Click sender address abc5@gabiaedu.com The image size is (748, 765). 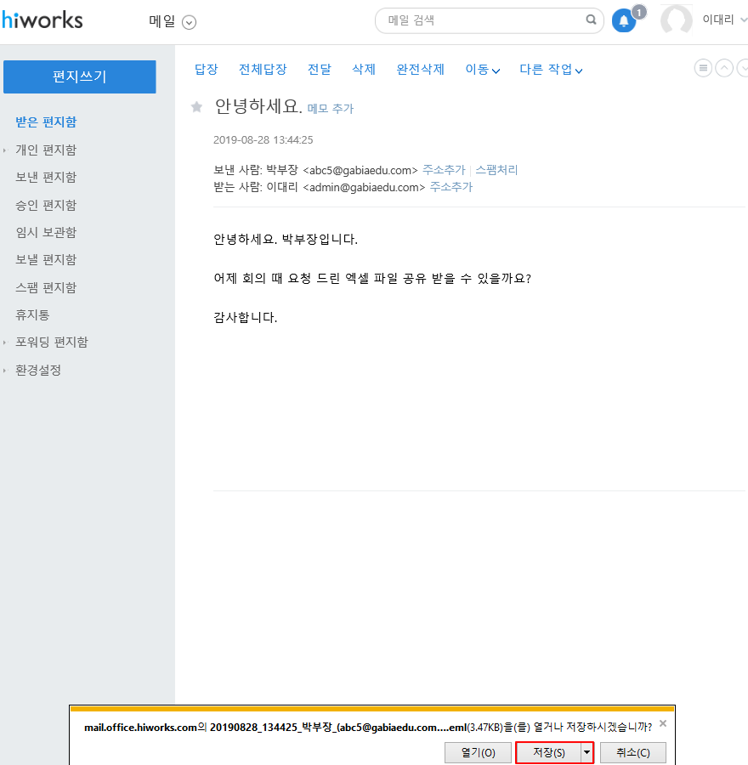click(360, 170)
